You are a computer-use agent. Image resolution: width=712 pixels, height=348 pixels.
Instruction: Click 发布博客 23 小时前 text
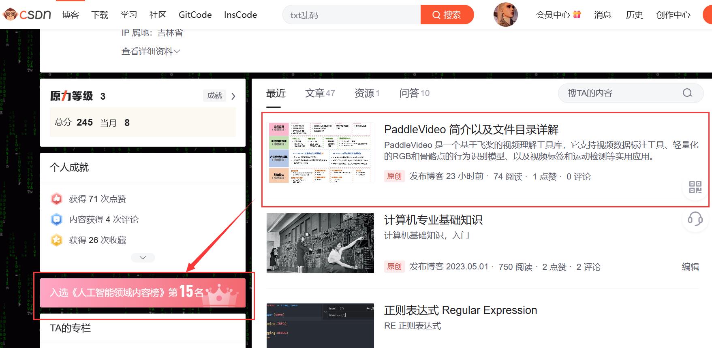click(447, 176)
